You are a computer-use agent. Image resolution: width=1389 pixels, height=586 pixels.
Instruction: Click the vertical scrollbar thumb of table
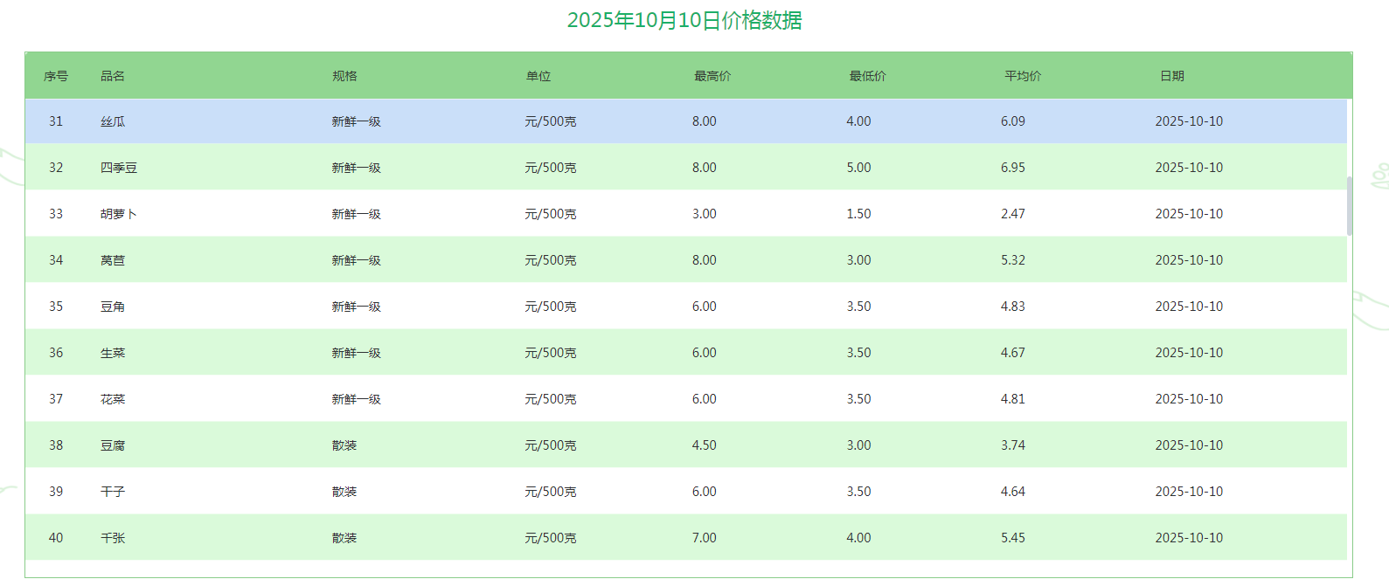tap(1350, 206)
